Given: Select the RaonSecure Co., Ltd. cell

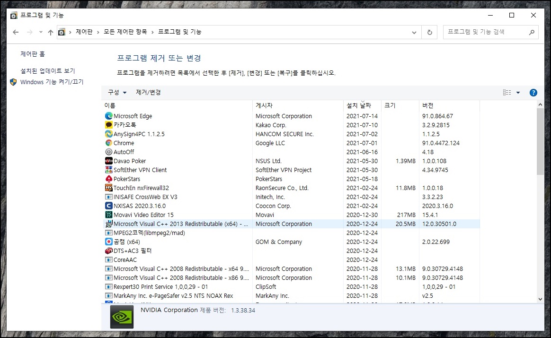Looking at the screenshot, I should coord(282,188).
